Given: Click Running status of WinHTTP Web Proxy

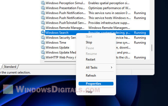Looking at the screenshot, I should (x=140, y=57).
